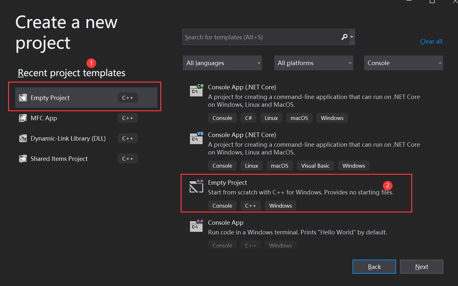Image resolution: width=458 pixels, height=286 pixels.
Task: Click the C++ badge beside MFC App
Action: coord(128,118)
